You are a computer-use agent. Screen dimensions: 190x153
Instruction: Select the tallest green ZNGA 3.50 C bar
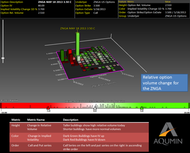tap(78, 45)
